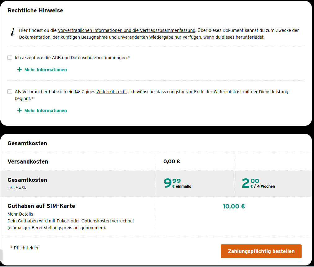Expand Mehr Informationen under the AGB checkbox

[45, 70]
